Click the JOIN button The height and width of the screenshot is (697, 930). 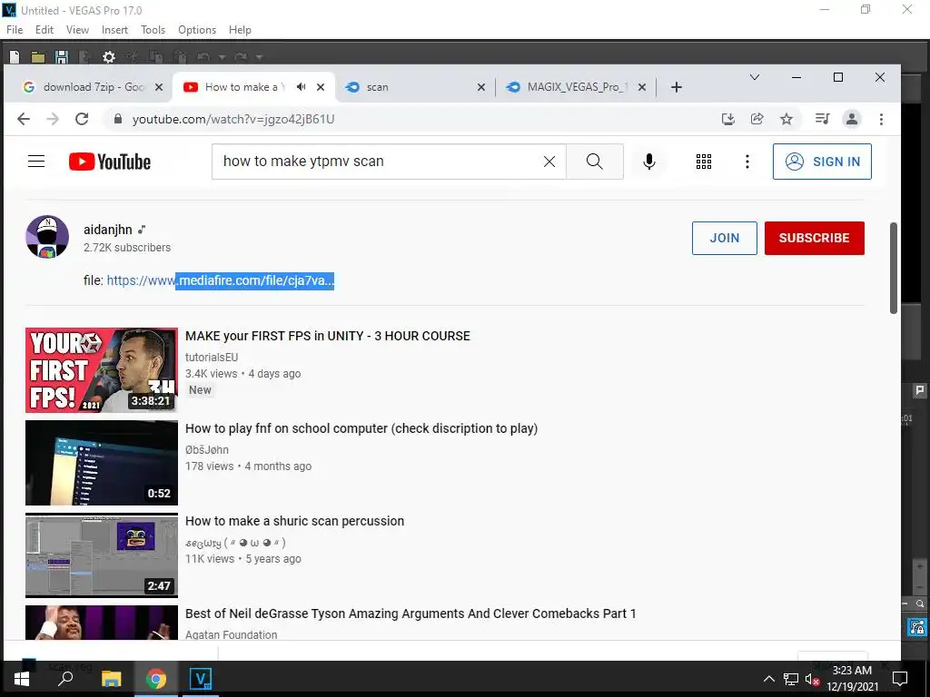coord(724,238)
